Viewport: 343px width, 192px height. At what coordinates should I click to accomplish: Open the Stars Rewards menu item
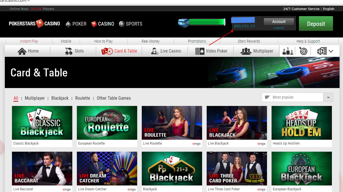click(x=249, y=41)
